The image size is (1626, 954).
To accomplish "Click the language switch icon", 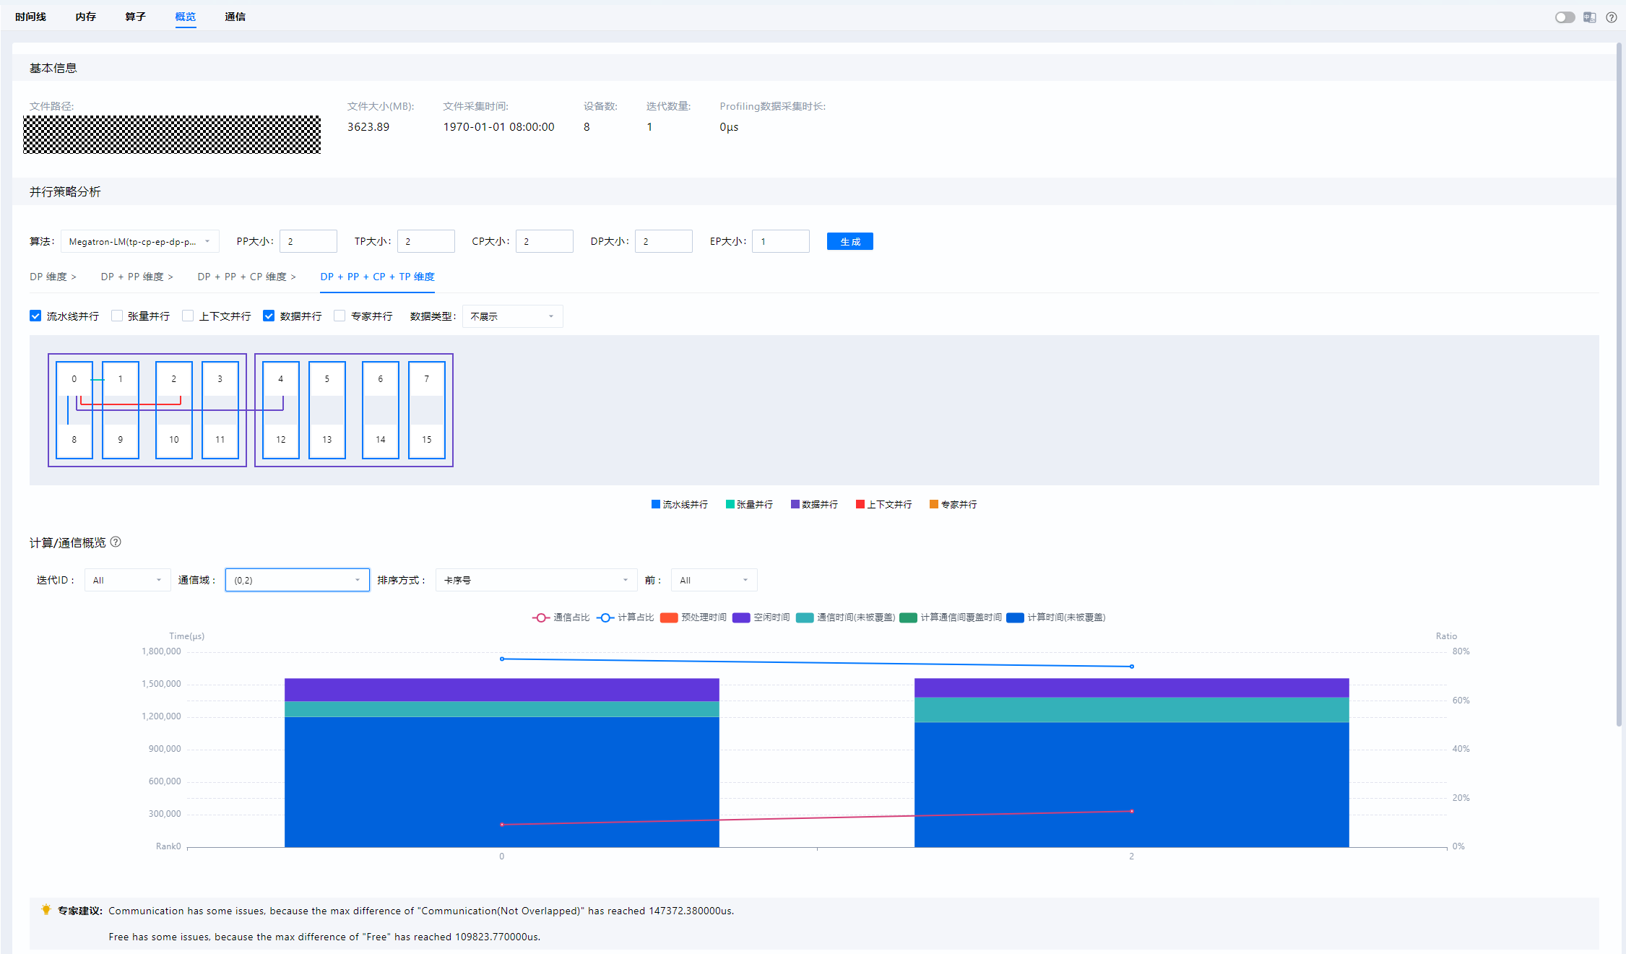I will pyautogui.click(x=1589, y=17).
